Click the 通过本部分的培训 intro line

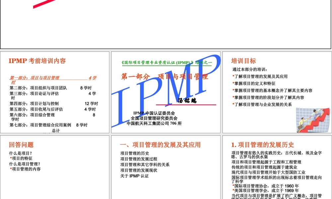click(250, 69)
